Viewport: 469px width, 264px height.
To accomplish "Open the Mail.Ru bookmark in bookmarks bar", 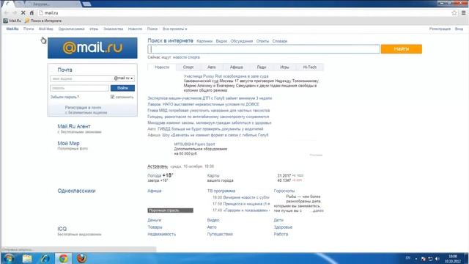I will click(x=12, y=21).
